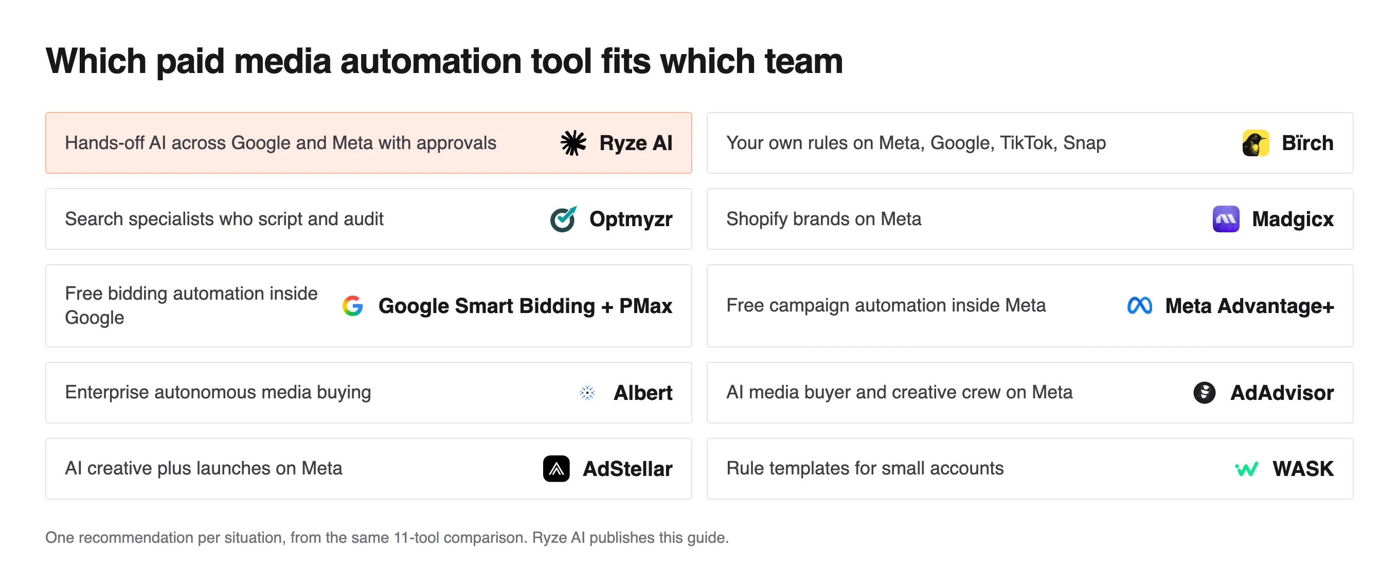
Task: Click "Search specialists who script and audit"
Action: coord(224,219)
